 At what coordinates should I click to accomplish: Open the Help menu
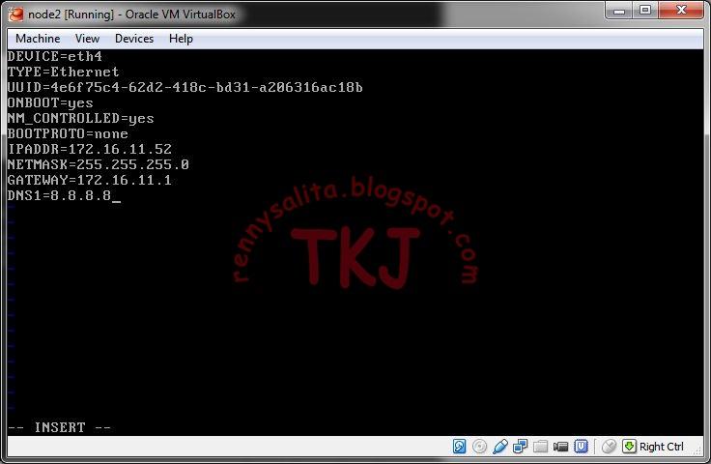(181, 39)
